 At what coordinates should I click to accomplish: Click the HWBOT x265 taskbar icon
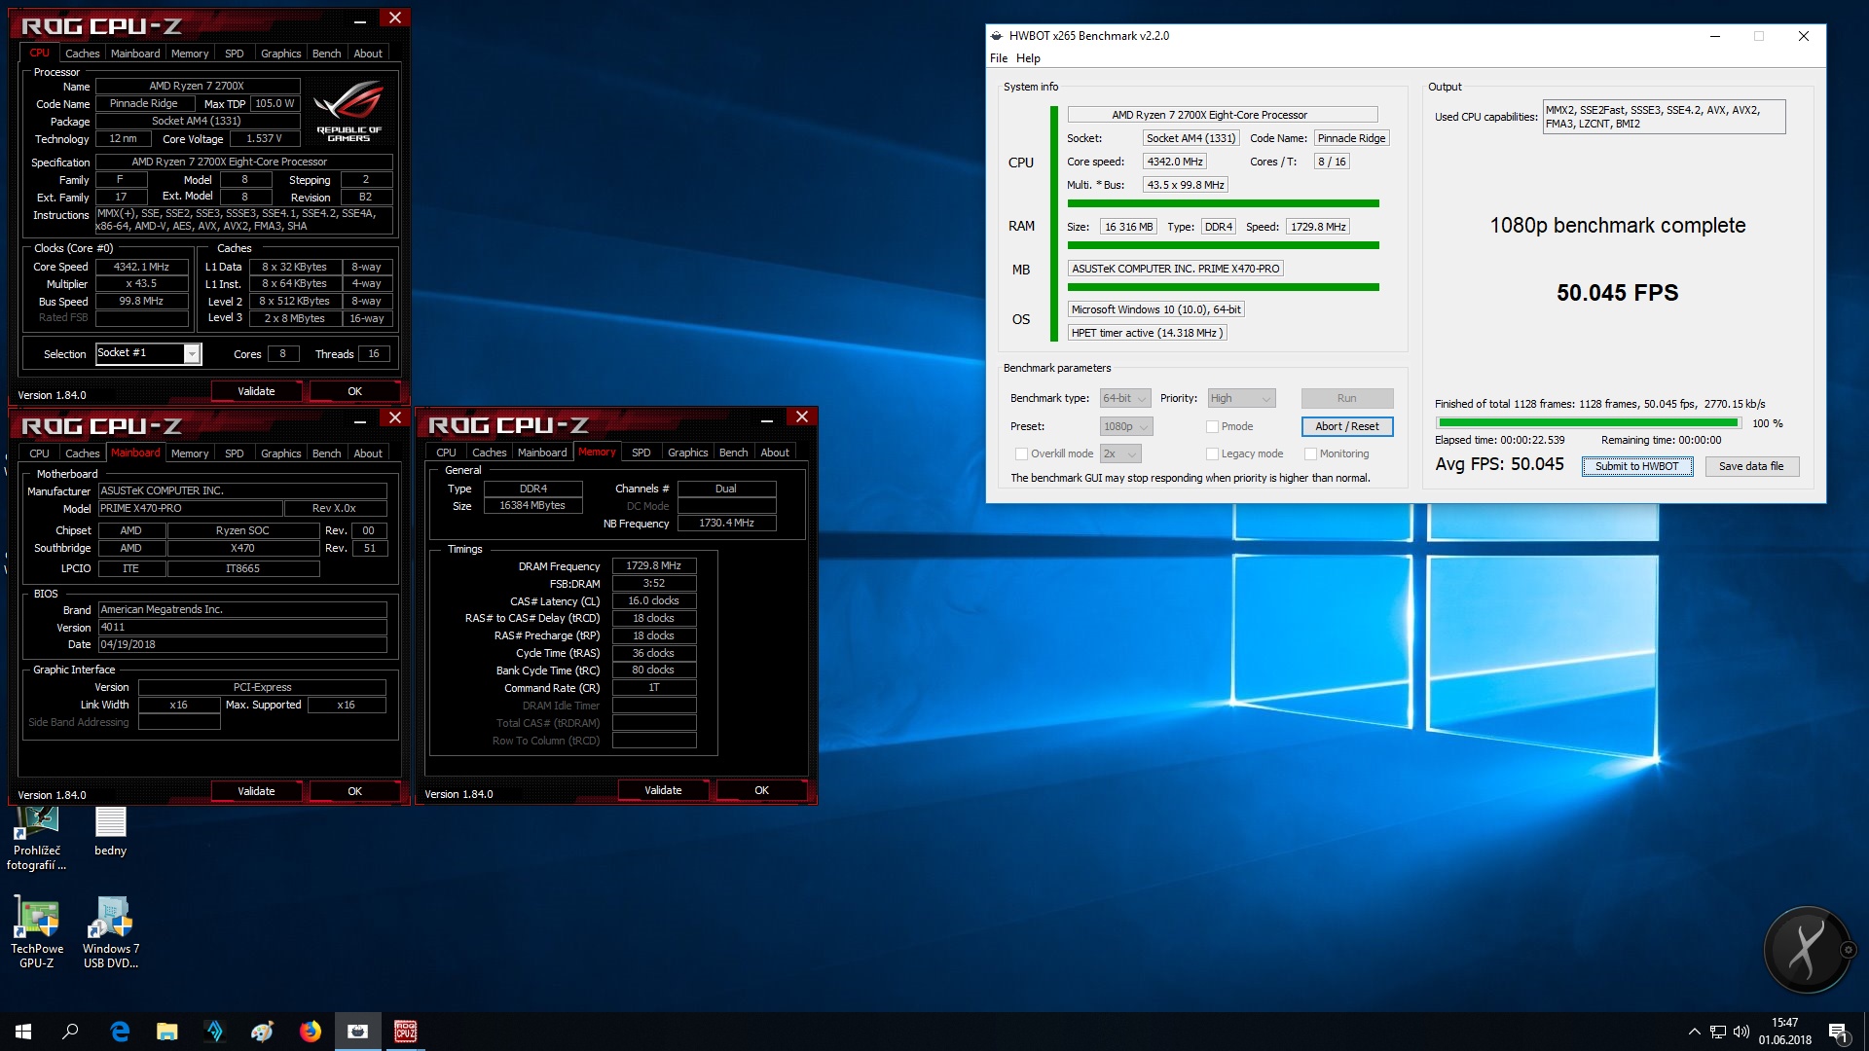pyautogui.click(x=357, y=1032)
